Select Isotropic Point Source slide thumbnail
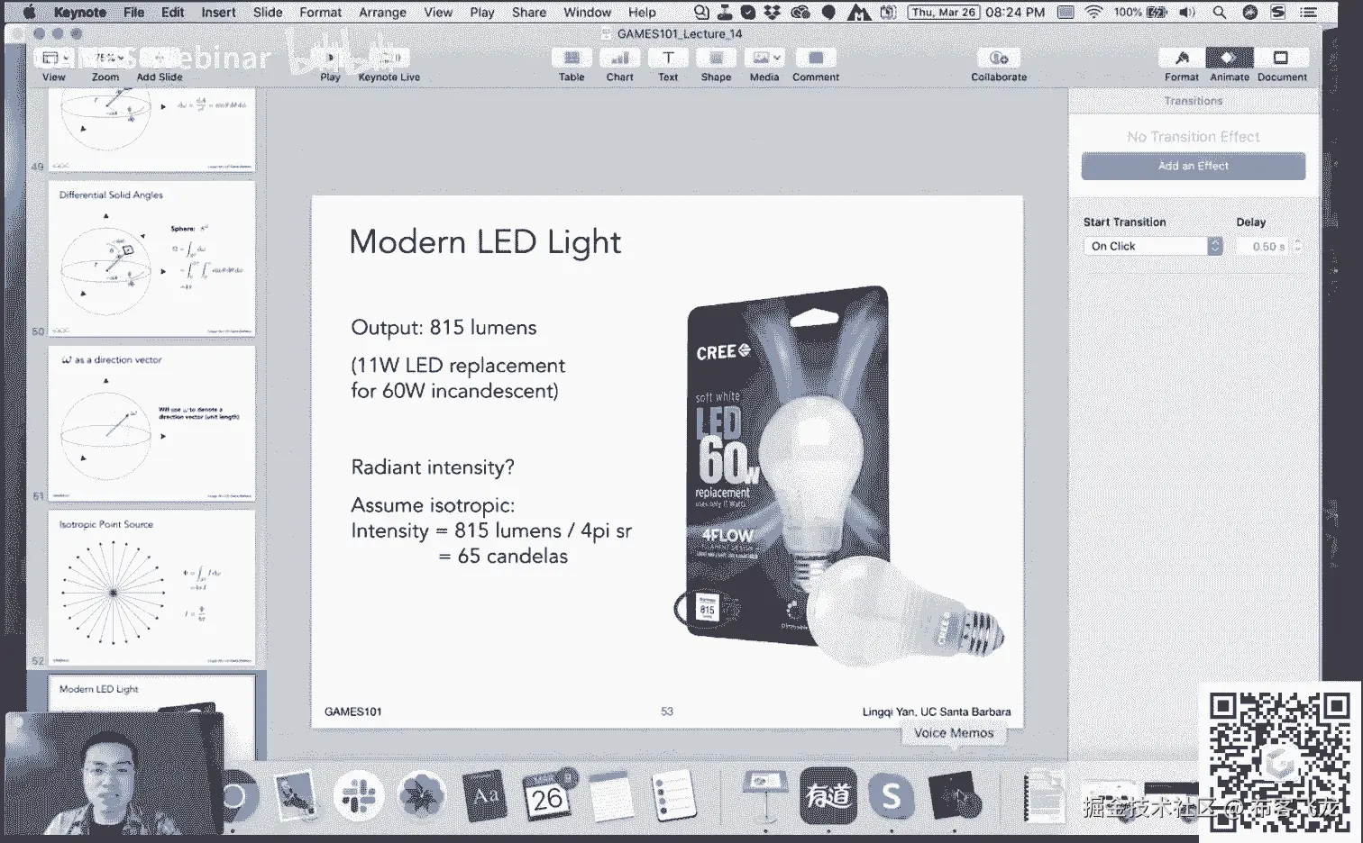1363x843 pixels. [x=151, y=588]
